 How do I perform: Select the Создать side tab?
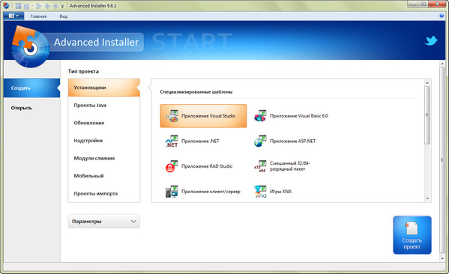pos(31,88)
